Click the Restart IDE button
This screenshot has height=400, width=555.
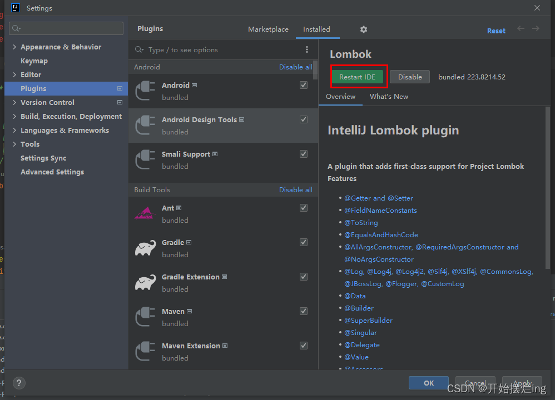pos(358,76)
